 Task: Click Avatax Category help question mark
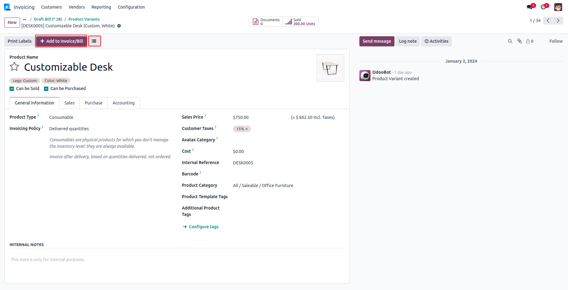[x=217, y=139]
